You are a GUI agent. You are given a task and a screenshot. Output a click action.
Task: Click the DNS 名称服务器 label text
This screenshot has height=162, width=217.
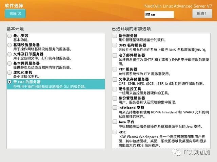132,45
